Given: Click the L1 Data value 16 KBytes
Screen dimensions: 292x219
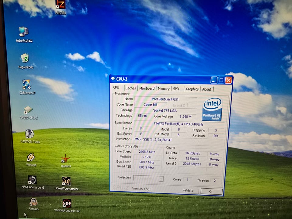Looking at the screenshot, I should pos(193,153).
